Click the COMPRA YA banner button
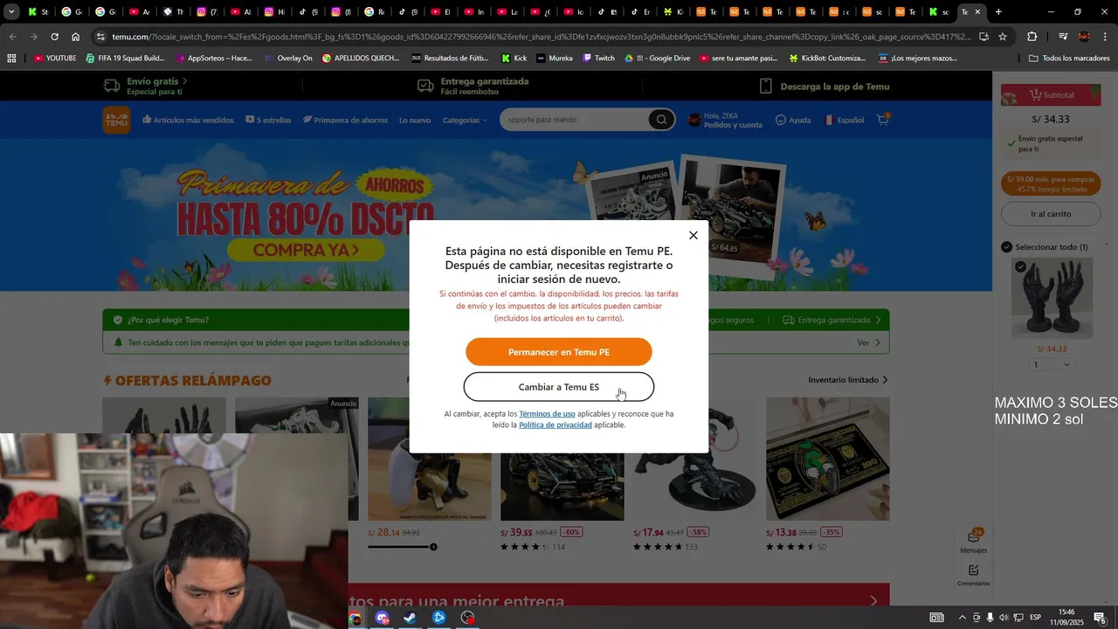1118x629 pixels. click(306, 251)
